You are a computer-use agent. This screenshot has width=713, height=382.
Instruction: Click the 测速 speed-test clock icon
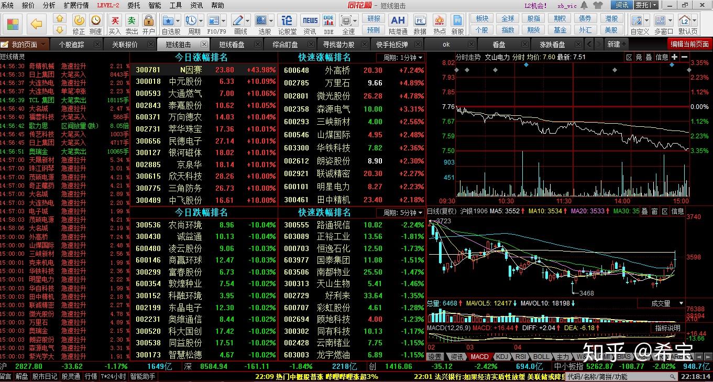tap(96, 22)
